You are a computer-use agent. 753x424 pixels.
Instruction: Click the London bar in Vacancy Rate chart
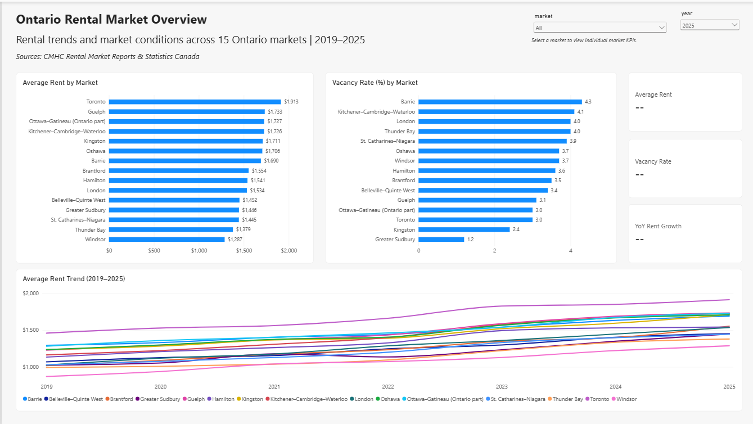pos(494,121)
